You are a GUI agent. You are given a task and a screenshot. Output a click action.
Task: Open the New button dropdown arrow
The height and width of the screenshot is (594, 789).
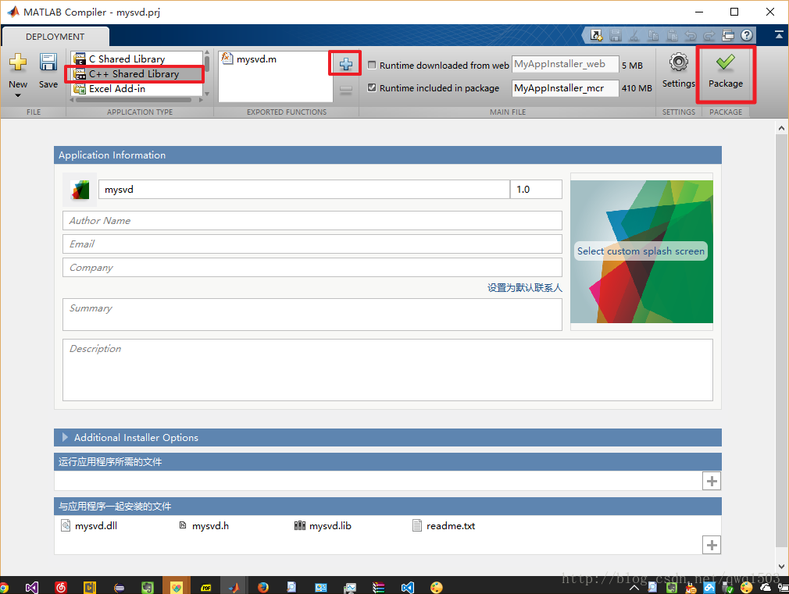[18, 95]
